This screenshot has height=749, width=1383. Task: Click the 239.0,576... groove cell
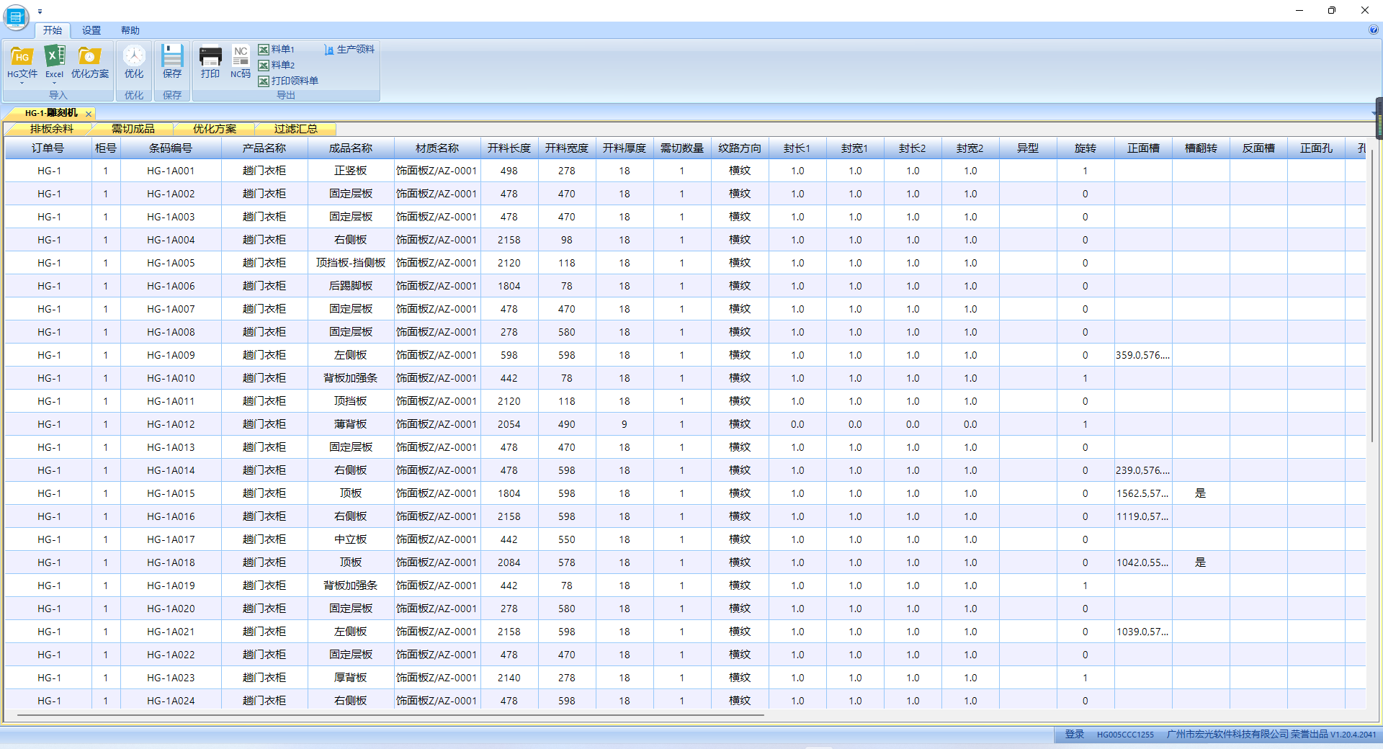[1143, 470]
